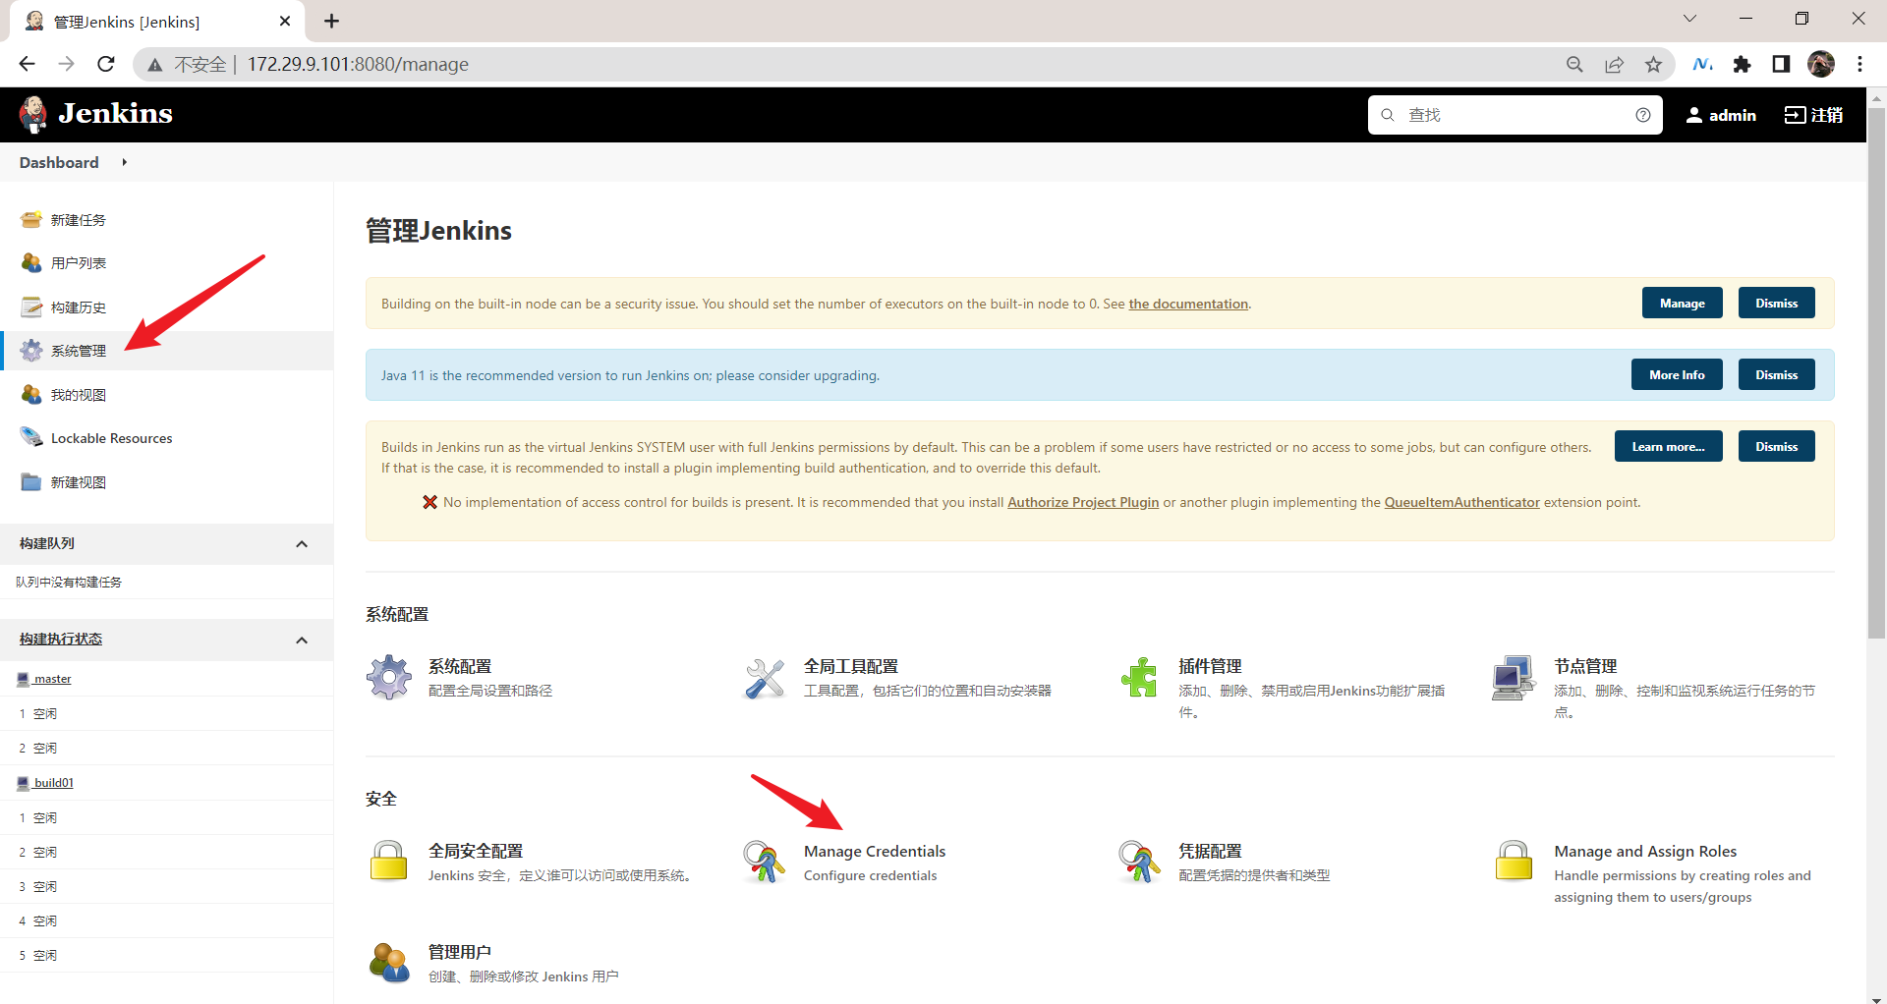This screenshot has width=1887, height=1004.
Task: Bookmark this page with the star icon
Action: 1654,64
